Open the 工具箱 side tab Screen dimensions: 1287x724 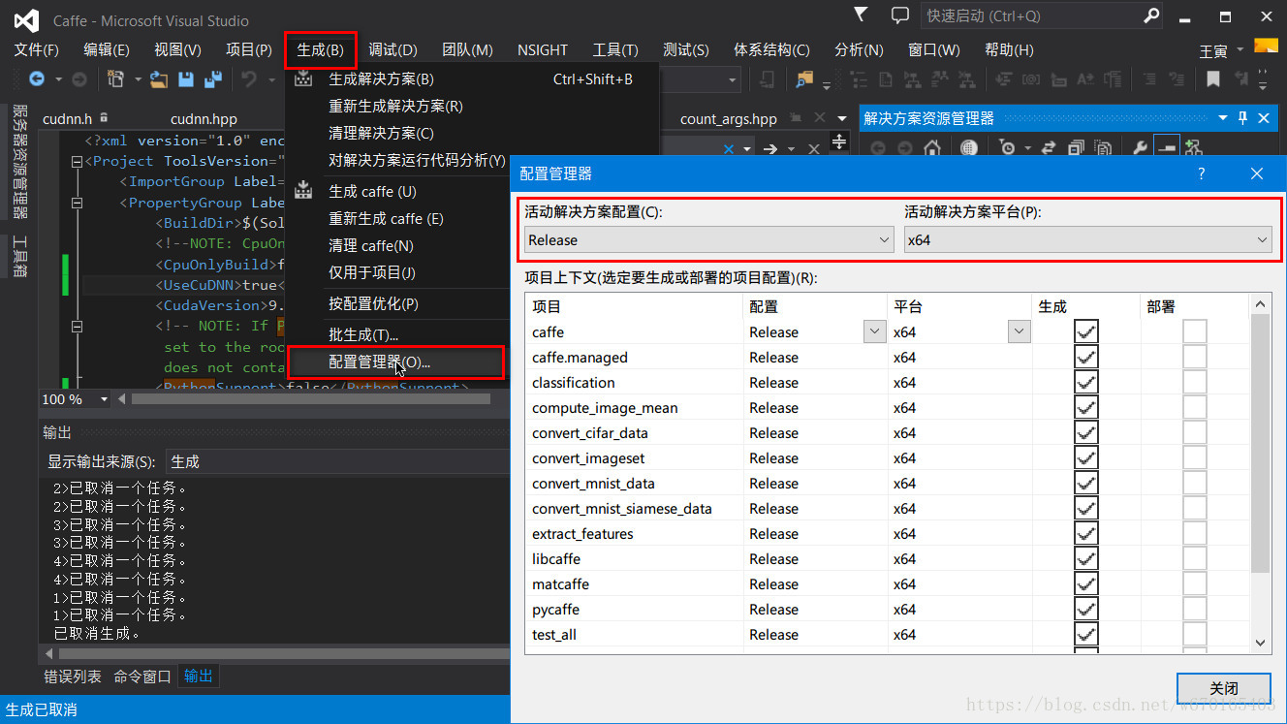coord(19,257)
